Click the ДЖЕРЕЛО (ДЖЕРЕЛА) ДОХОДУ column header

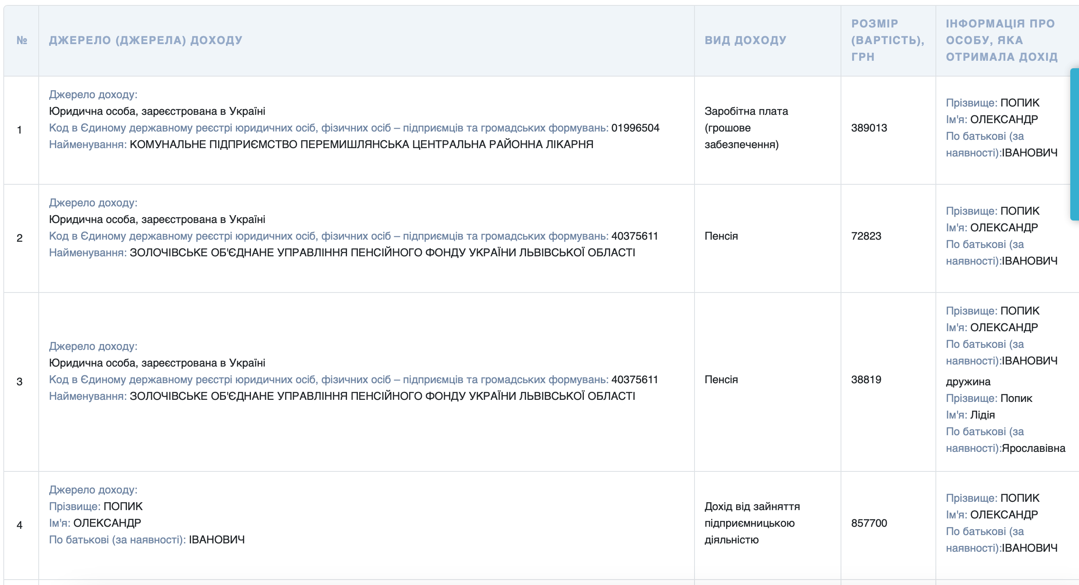(x=146, y=40)
